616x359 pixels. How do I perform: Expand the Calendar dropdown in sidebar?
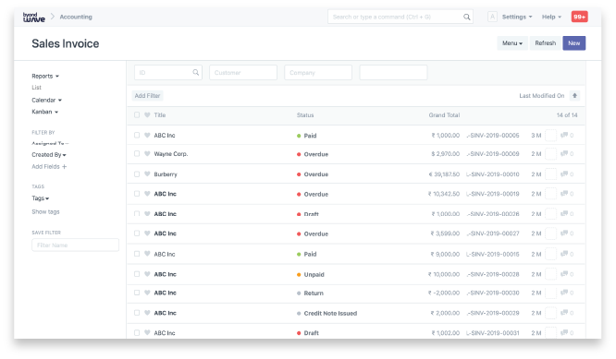click(x=47, y=100)
